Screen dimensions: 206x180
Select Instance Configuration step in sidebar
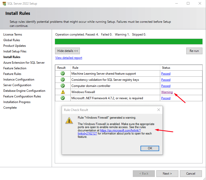19,80
